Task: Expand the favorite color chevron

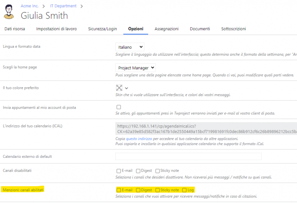Action: pyautogui.click(x=126, y=88)
